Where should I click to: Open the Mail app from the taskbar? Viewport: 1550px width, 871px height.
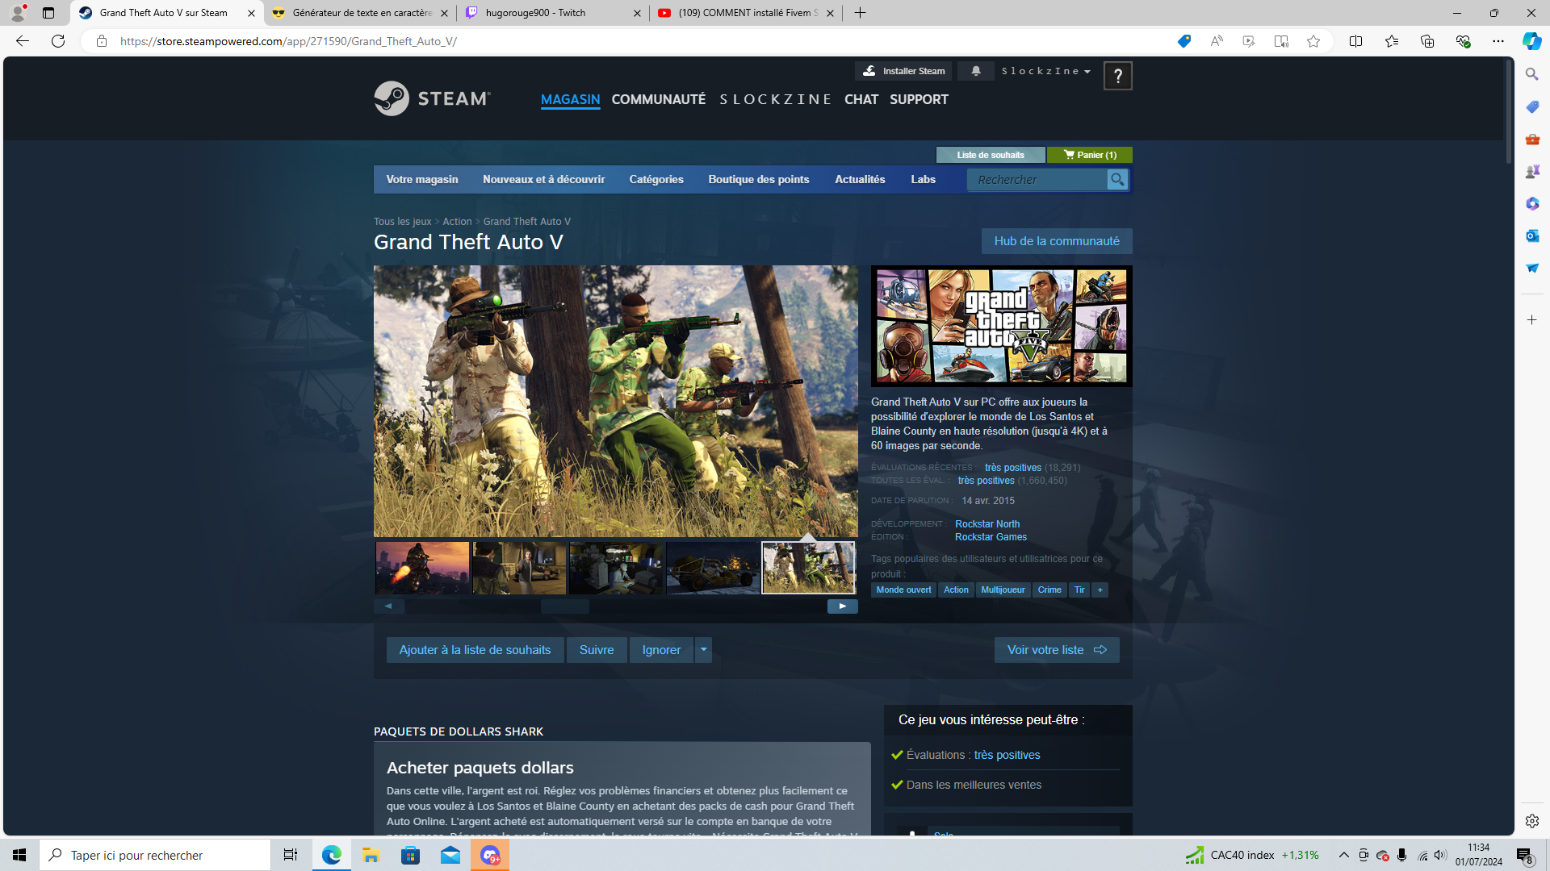coord(450,855)
